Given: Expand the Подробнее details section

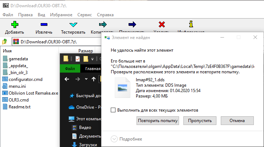Looking at the screenshot, I should coord(126,139).
